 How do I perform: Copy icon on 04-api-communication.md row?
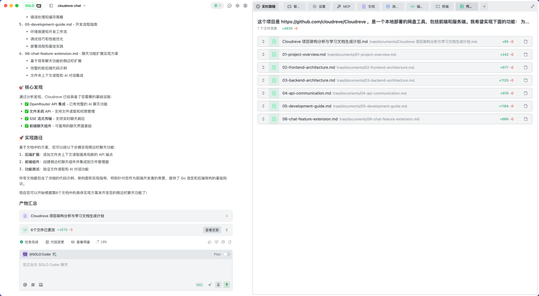526,93
